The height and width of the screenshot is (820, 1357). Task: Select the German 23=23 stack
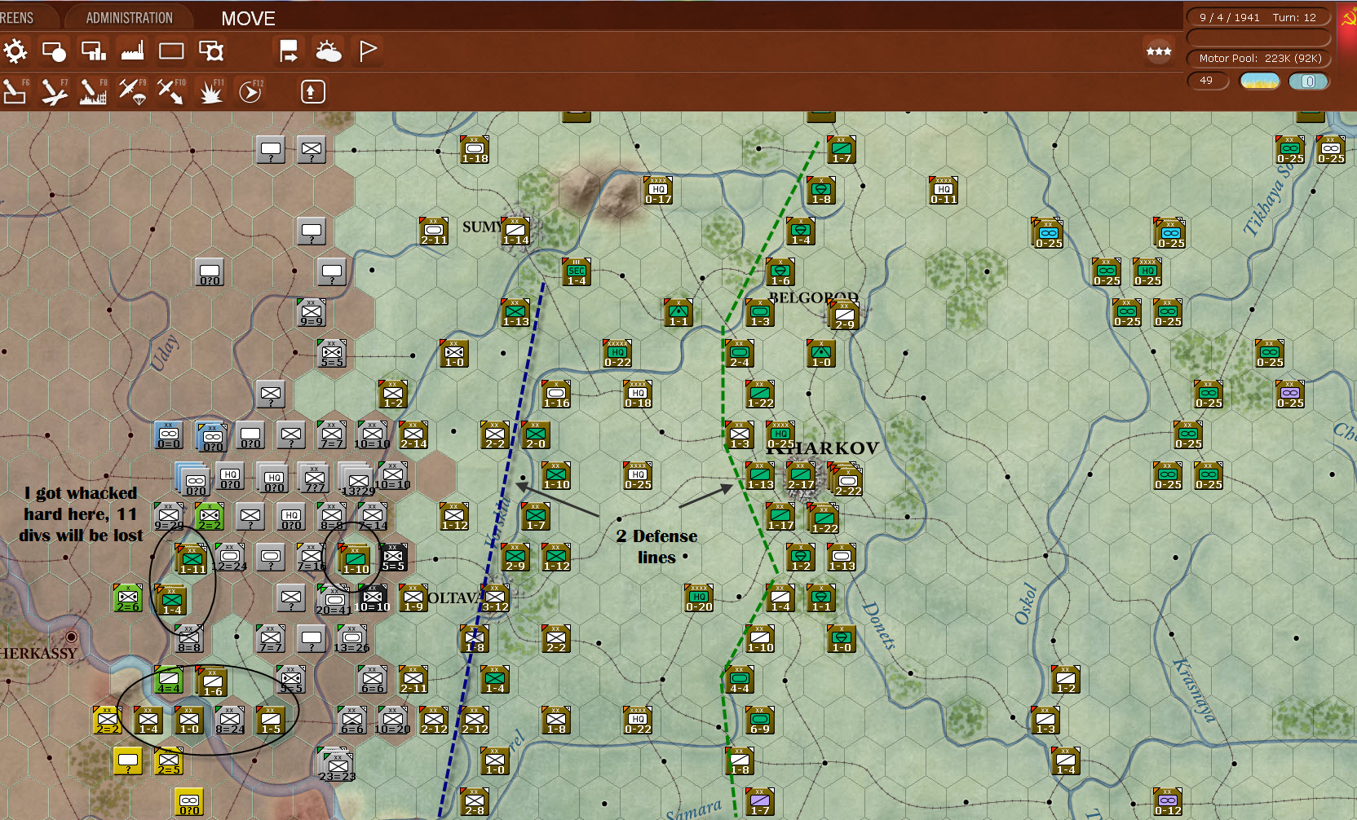337,766
